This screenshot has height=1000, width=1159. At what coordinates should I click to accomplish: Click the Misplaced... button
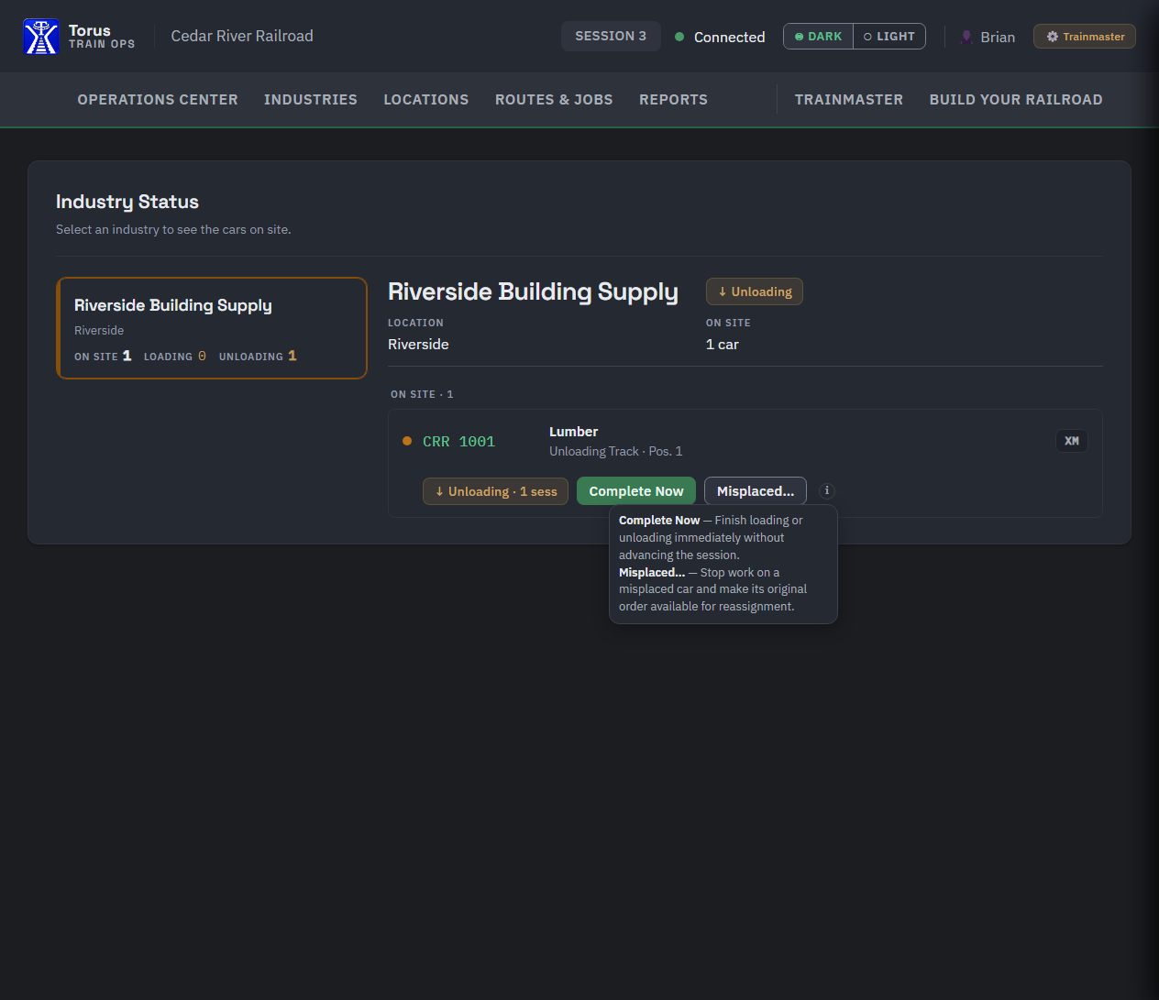pos(756,491)
